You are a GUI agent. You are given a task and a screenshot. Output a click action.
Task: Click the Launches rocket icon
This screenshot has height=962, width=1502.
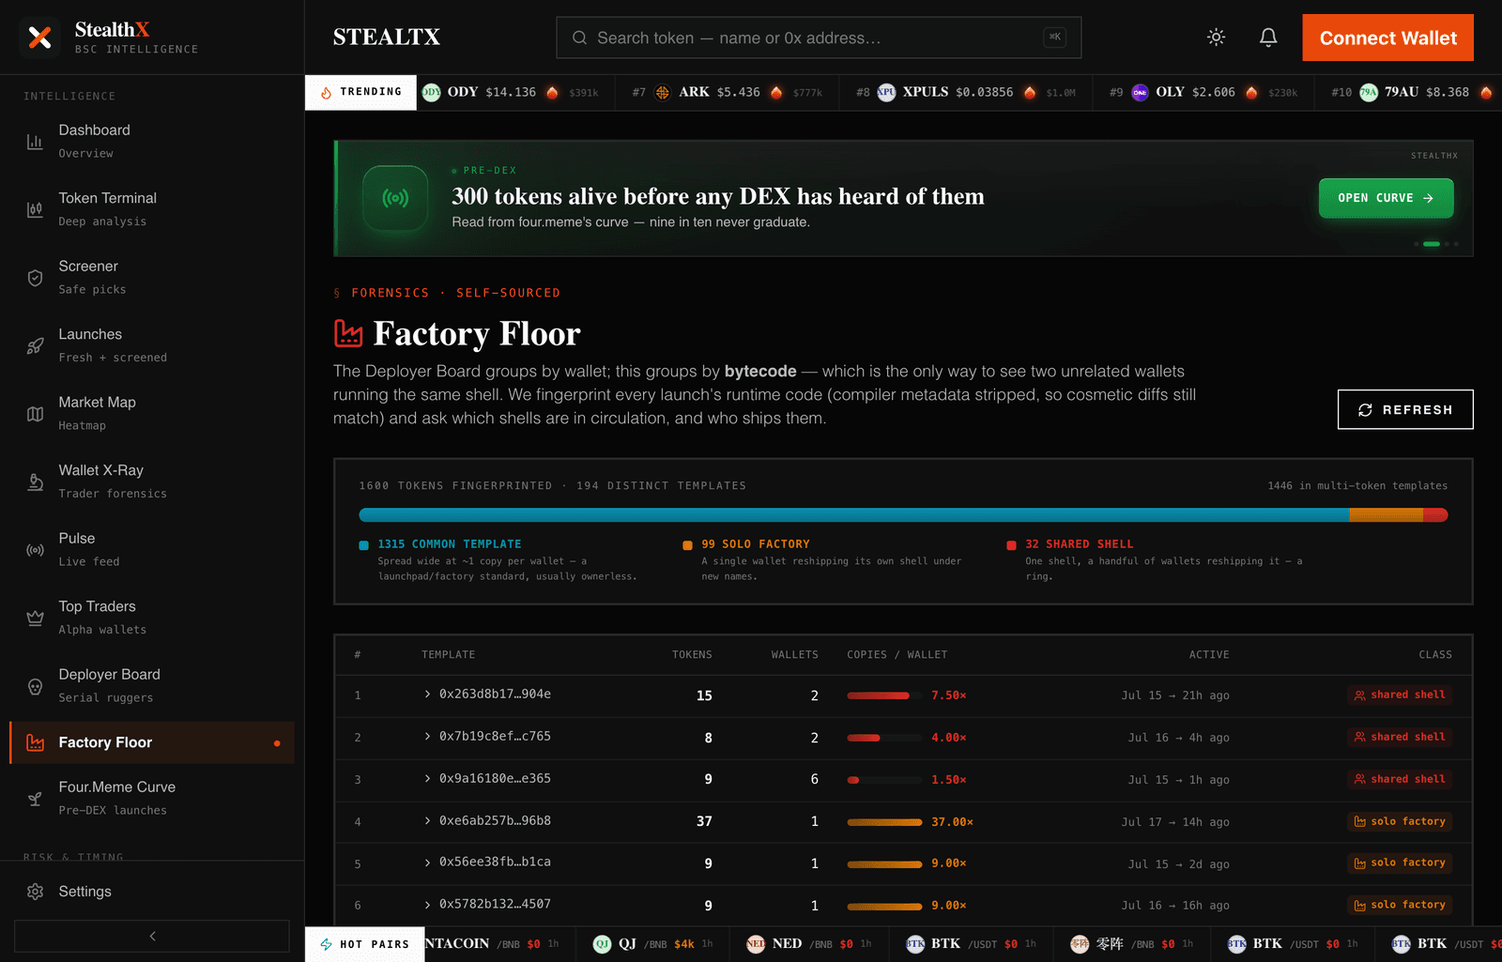tap(35, 345)
